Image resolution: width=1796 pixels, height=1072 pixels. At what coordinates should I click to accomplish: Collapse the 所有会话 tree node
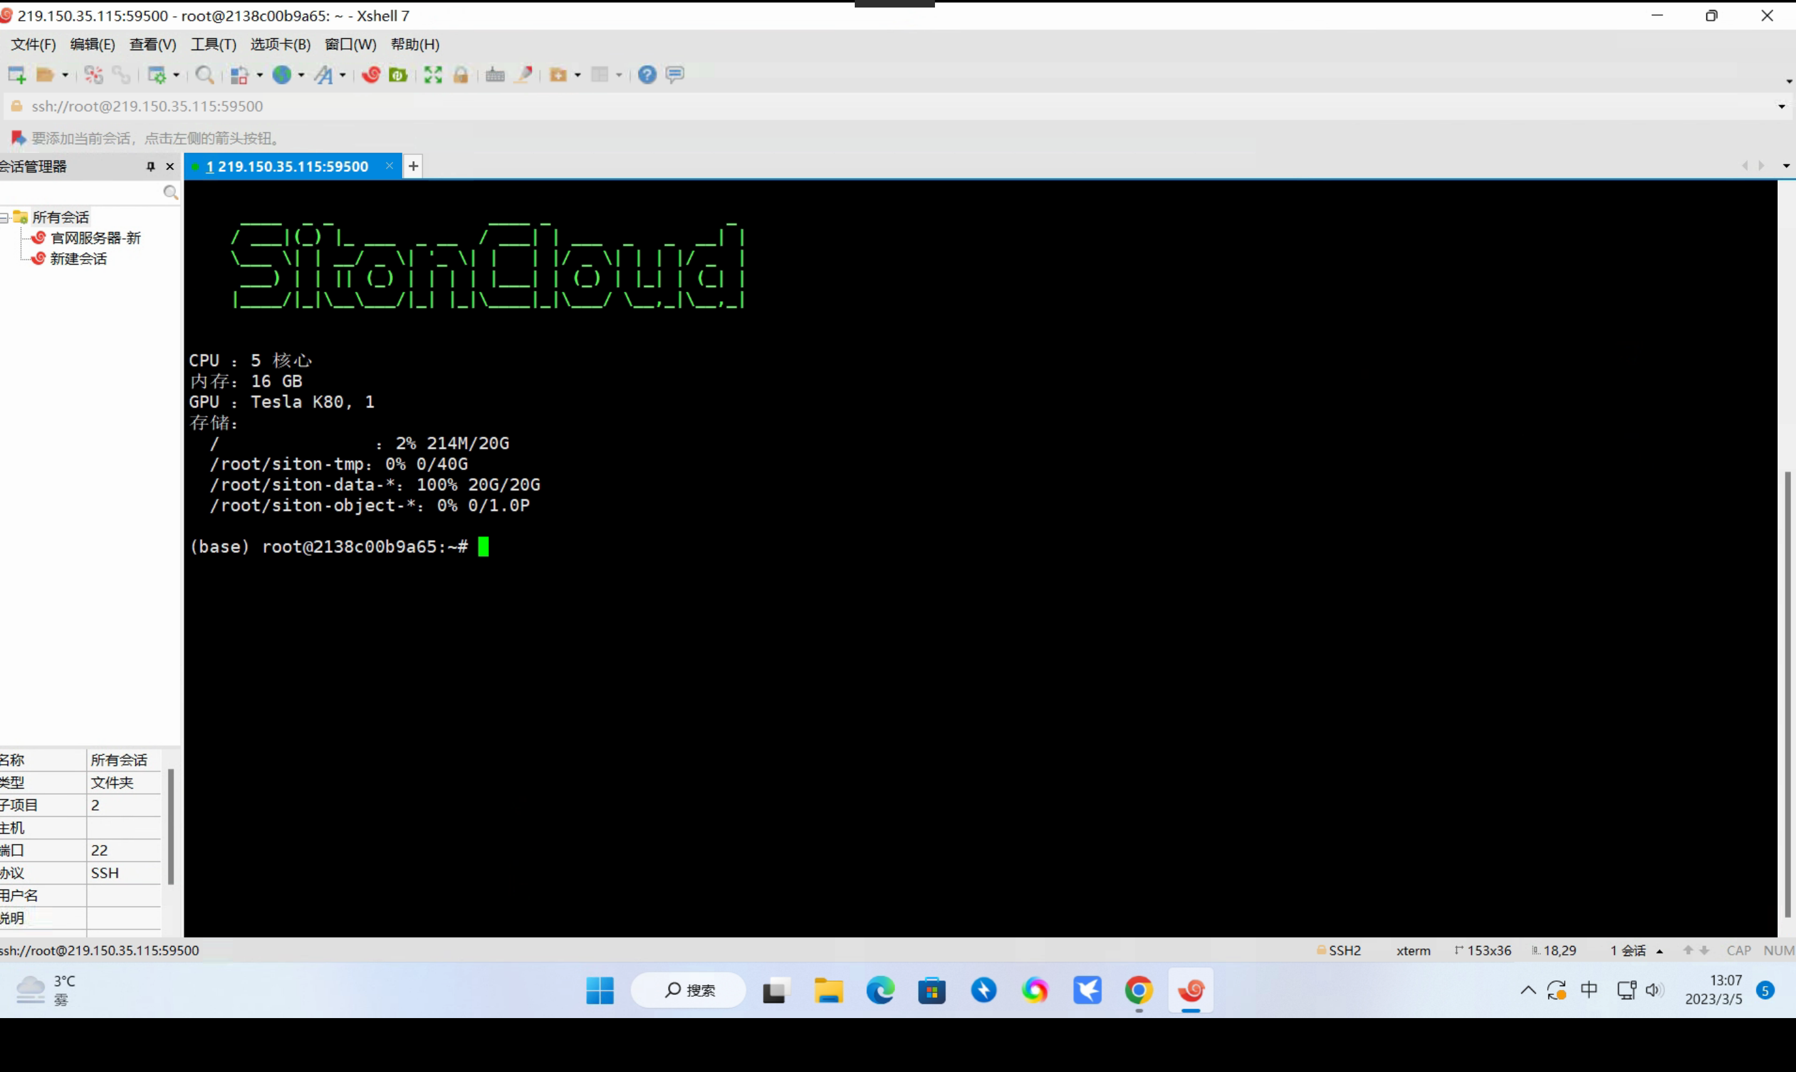[4, 218]
